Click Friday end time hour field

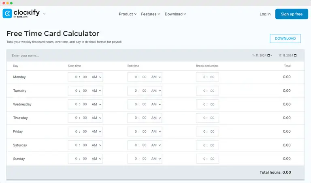[x=136, y=131]
